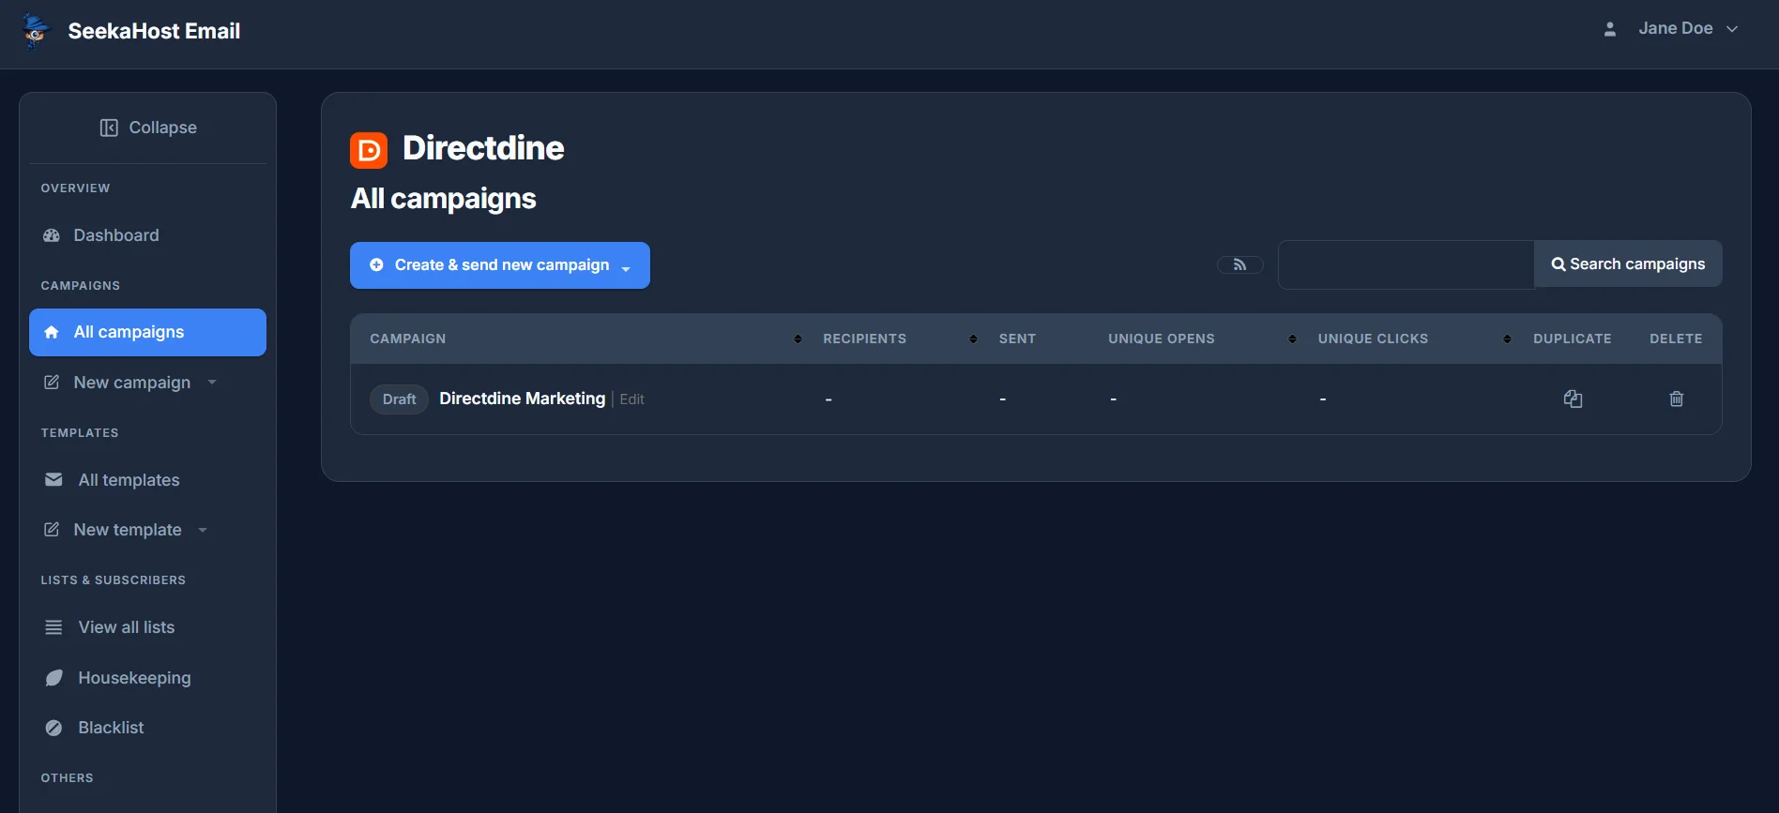Click the New campaign edit icon
This screenshot has height=813, width=1779.
coord(52,383)
